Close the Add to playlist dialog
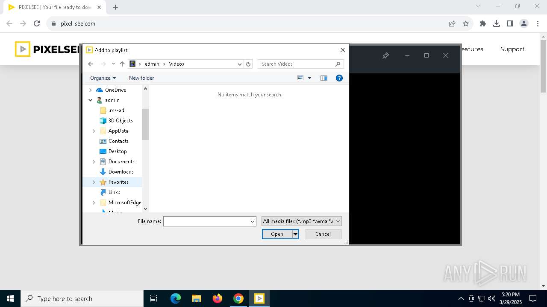 point(342,50)
